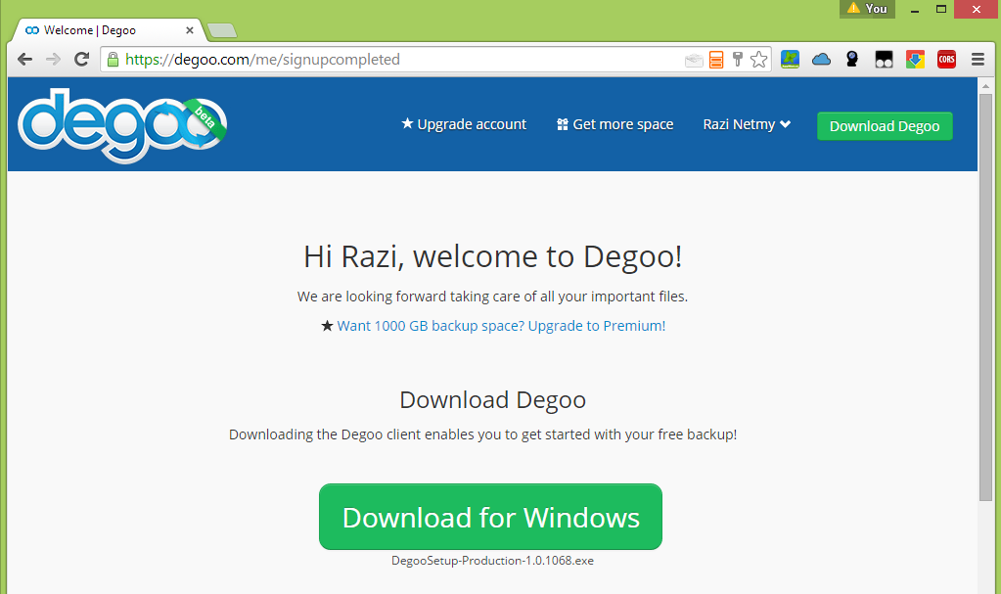The width and height of the screenshot is (1001, 594).
Task: Click the scrollbar up arrow
Action: pyautogui.click(x=985, y=85)
